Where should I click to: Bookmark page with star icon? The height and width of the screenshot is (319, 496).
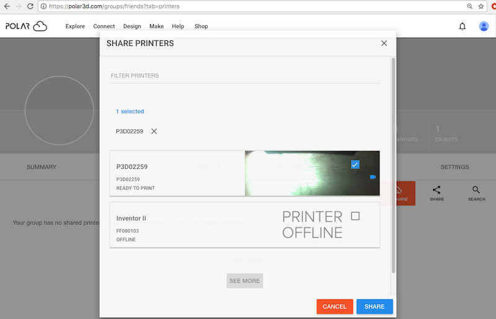(x=481, y=6)
